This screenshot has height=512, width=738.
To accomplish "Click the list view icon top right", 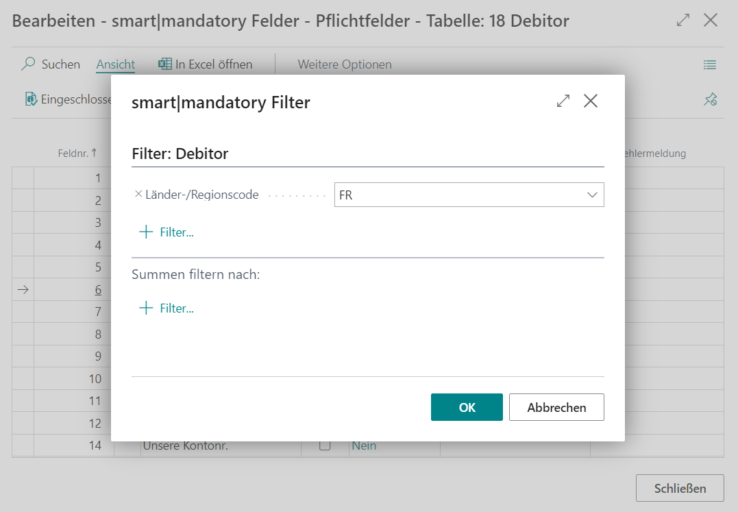I will (710, 64).
